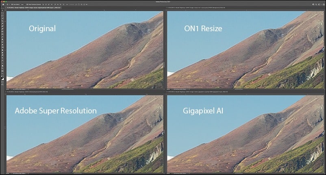
Task: Switch to the original.psd document tab
Action: point(33,8)
